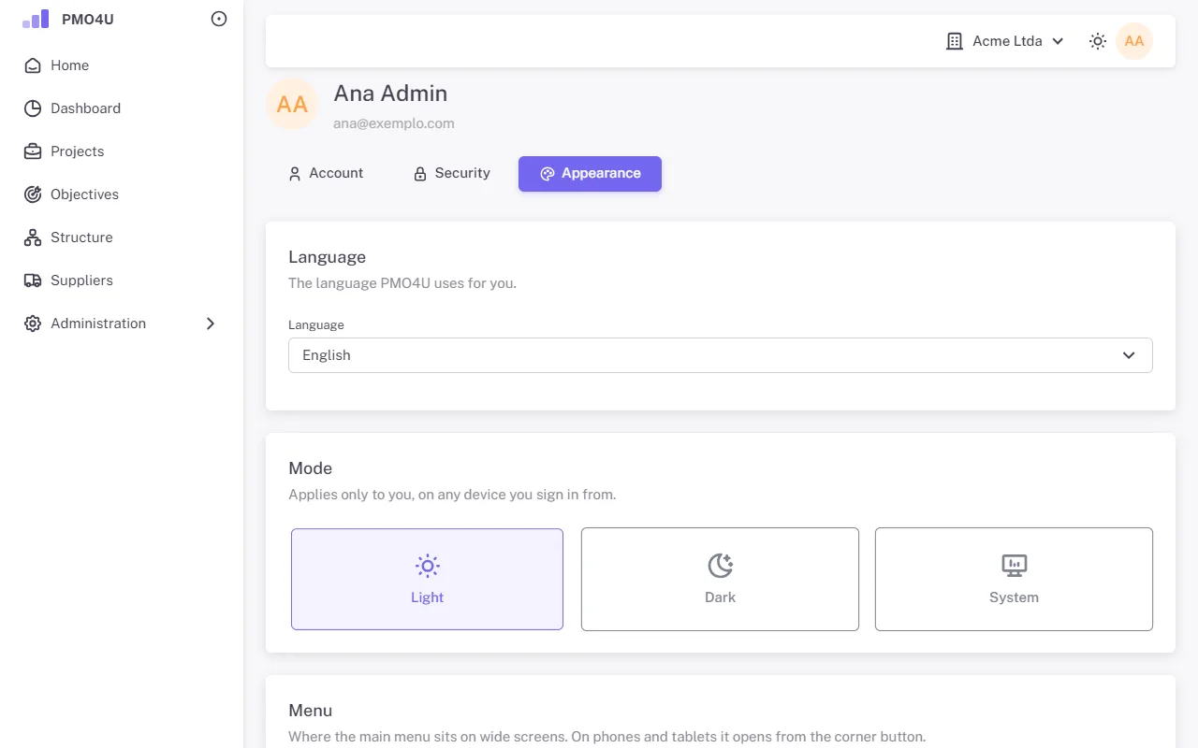1198x748 pixels.
Task: Navigate to Objectives in the sidebar
Action: point(122,194)
